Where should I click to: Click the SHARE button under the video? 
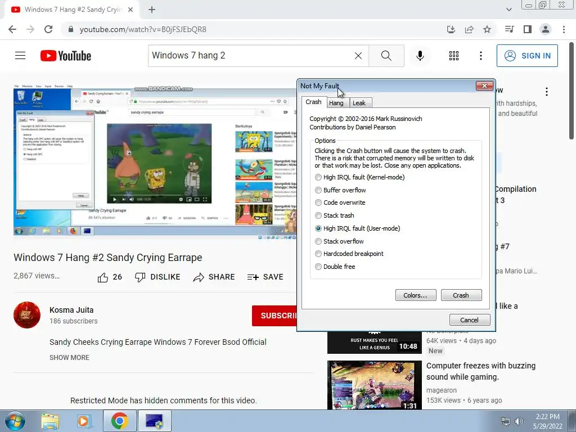(x=214, y=277)
